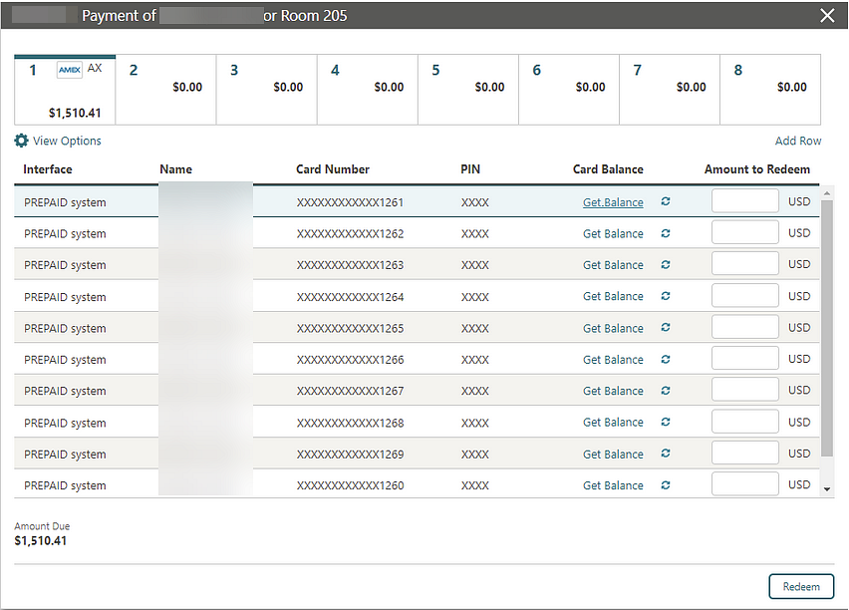
Task: Select billing window 8 tab
Action: (x=770, y=90)
